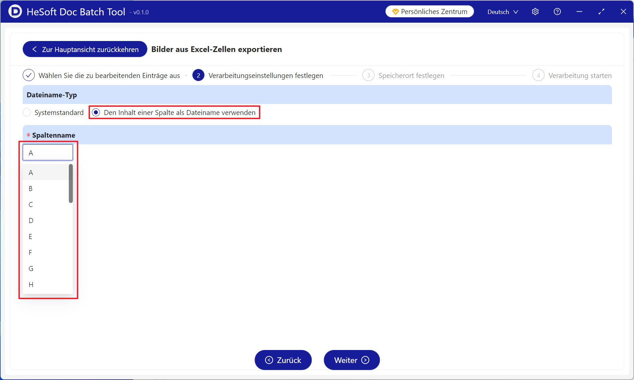Click the step 3 number circle

pyautogui.click(x=368, y=75)
